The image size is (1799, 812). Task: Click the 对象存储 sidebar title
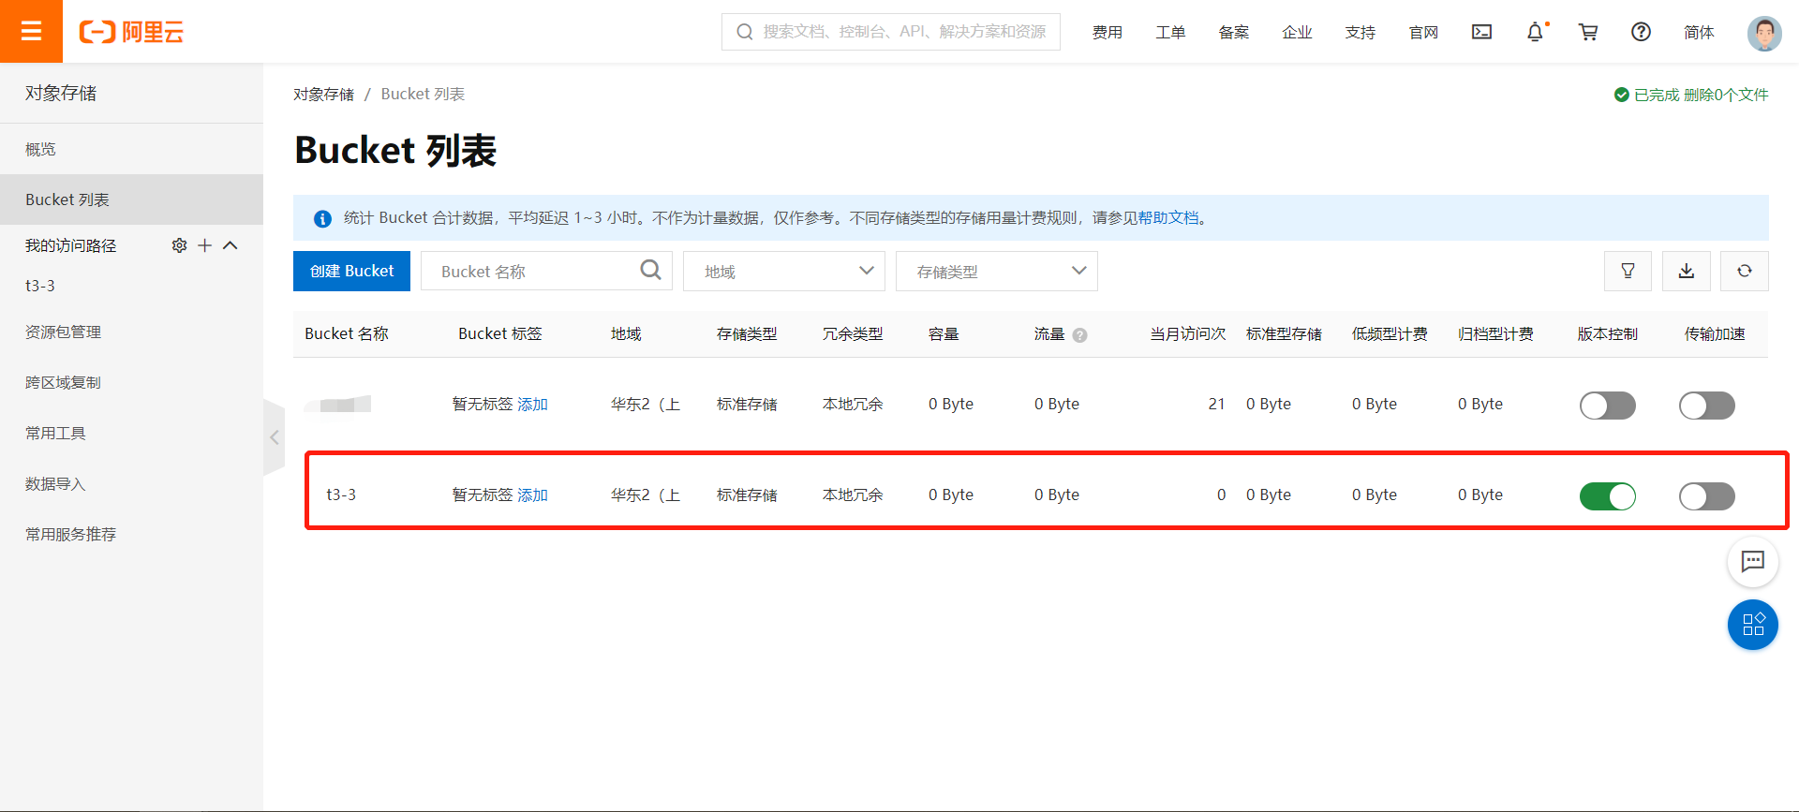point(61,93)
